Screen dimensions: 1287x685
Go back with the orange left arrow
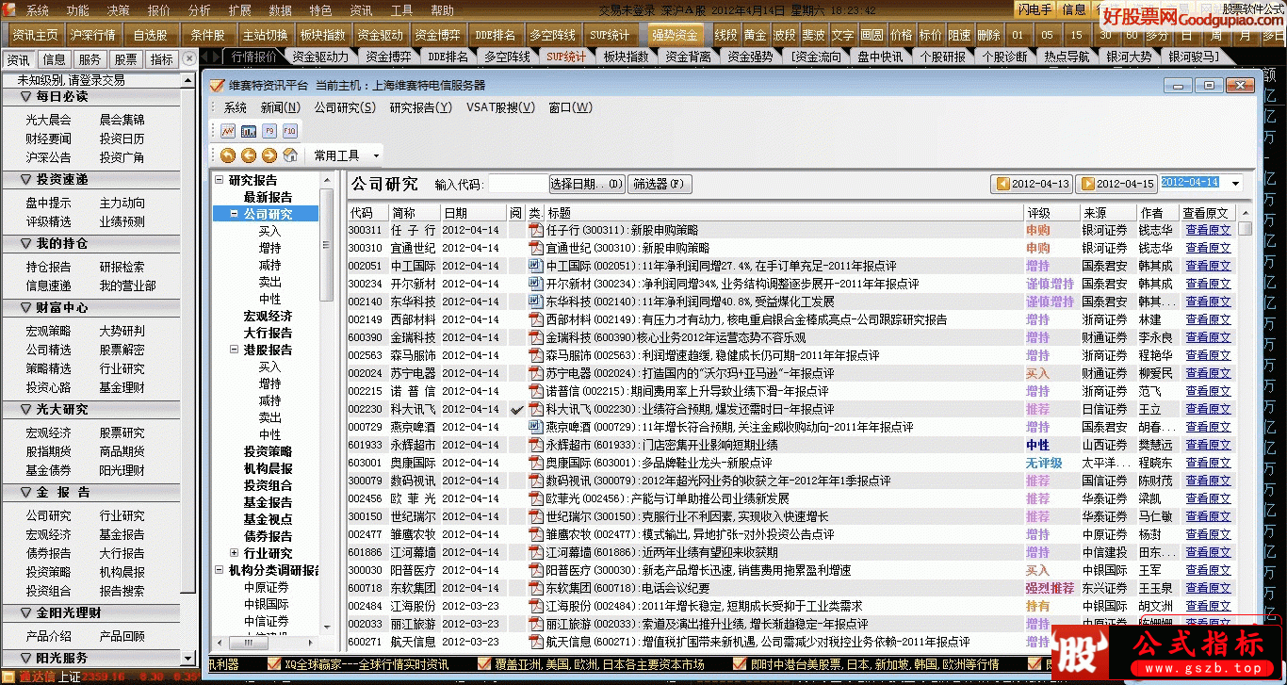point(249,155)
